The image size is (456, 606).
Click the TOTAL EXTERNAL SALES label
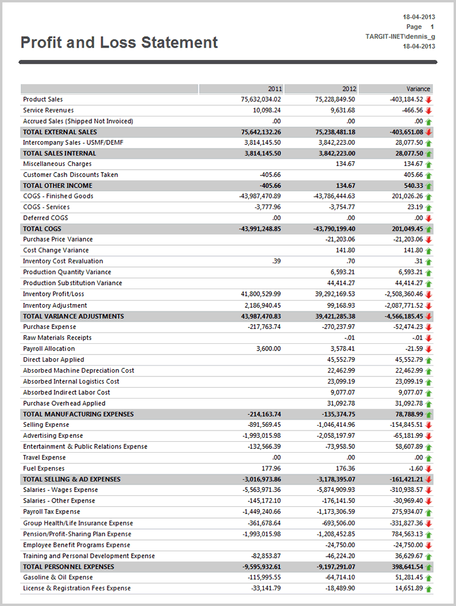[x=60, y=132]
